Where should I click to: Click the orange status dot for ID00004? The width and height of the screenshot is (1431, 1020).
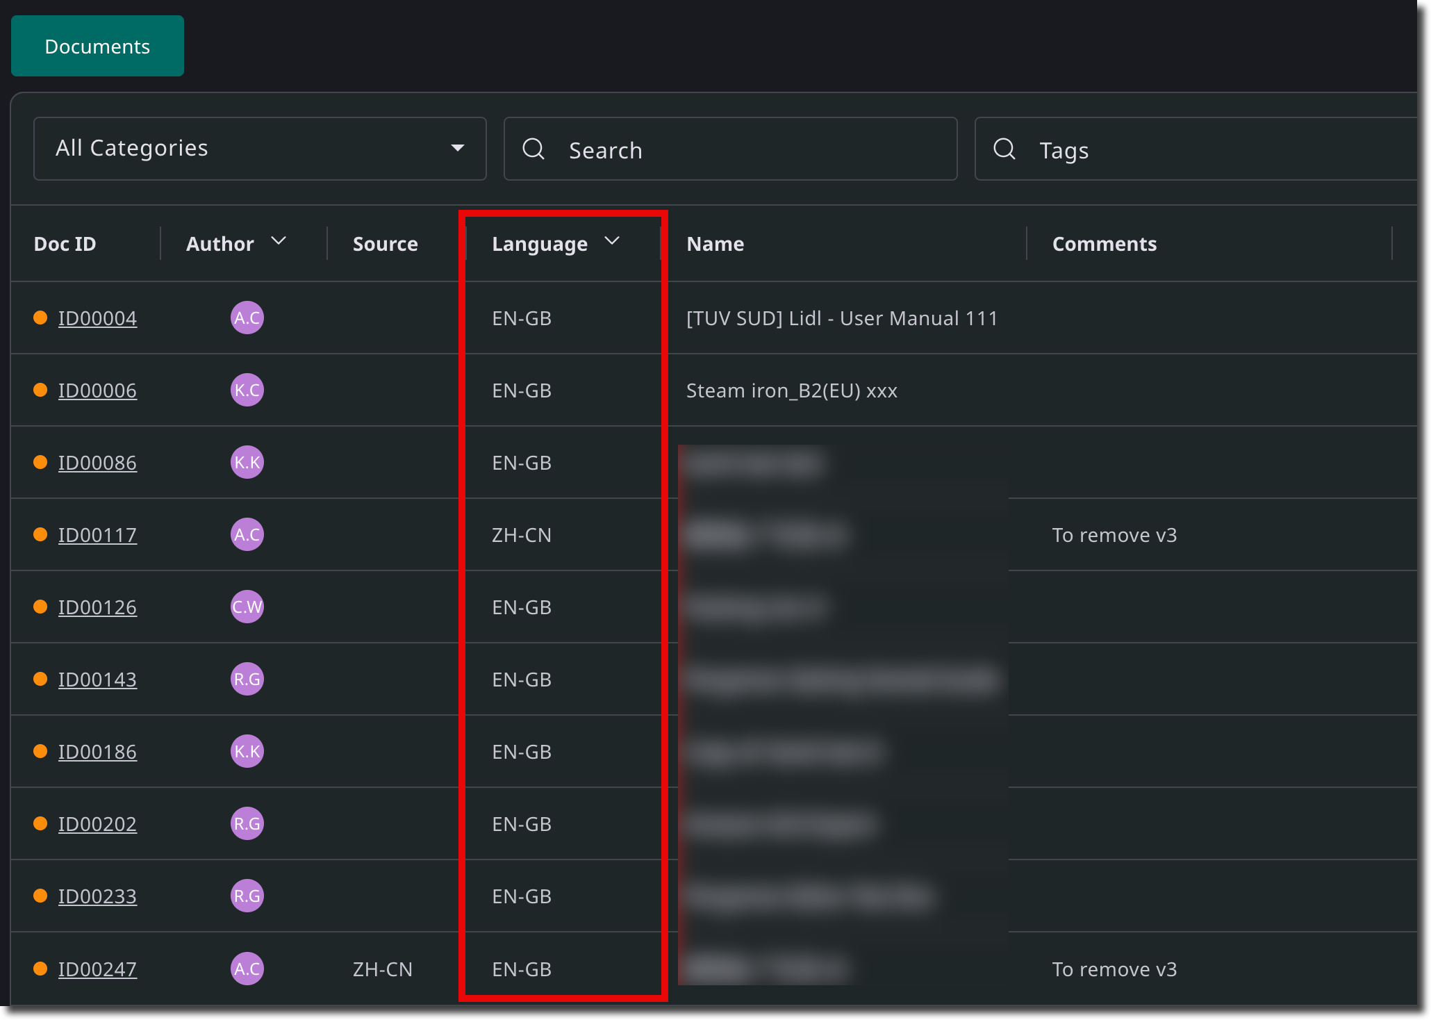[x=40, y=318]
